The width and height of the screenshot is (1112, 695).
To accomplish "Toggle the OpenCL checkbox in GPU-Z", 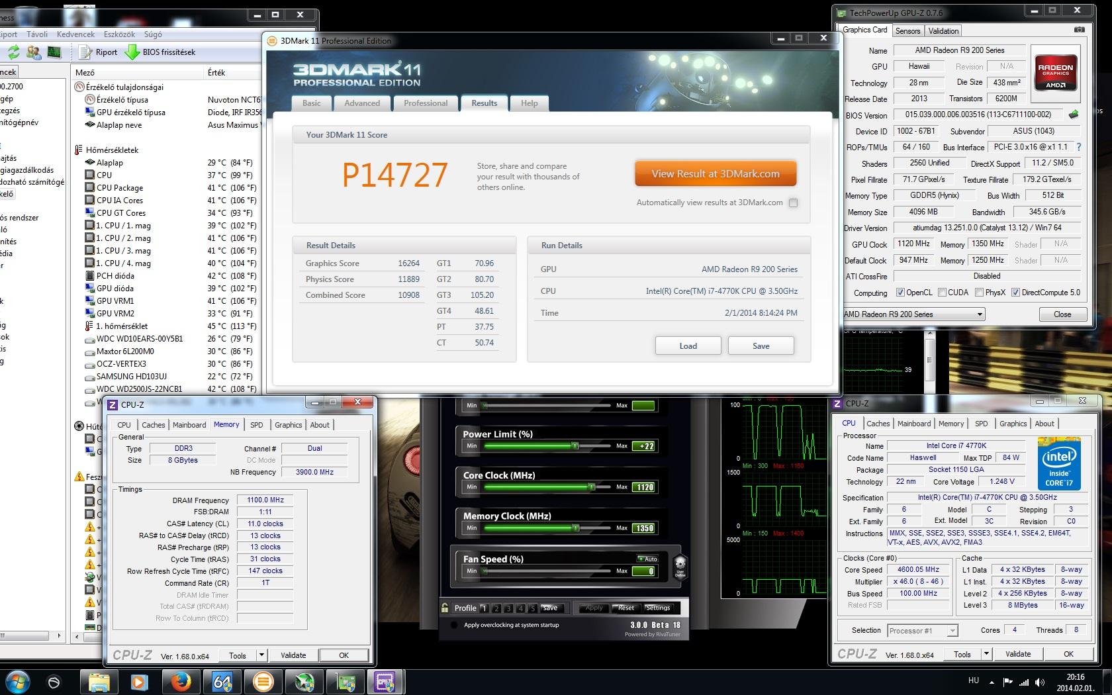I will coord(900,293).
